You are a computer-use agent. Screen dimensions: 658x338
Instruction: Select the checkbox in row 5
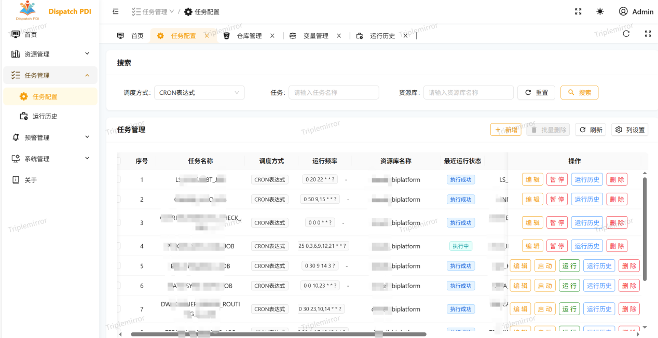[x=118, y=266]
